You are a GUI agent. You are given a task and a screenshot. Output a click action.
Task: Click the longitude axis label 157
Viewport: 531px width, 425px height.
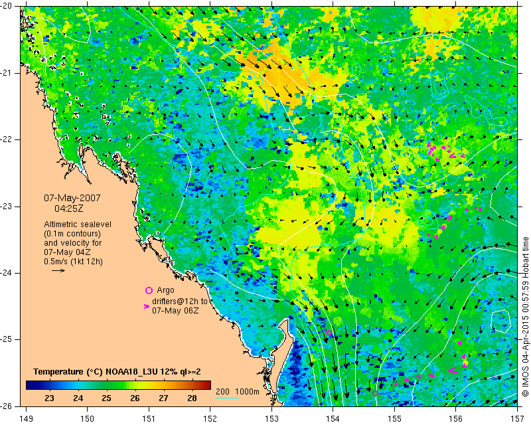[518, 419]
